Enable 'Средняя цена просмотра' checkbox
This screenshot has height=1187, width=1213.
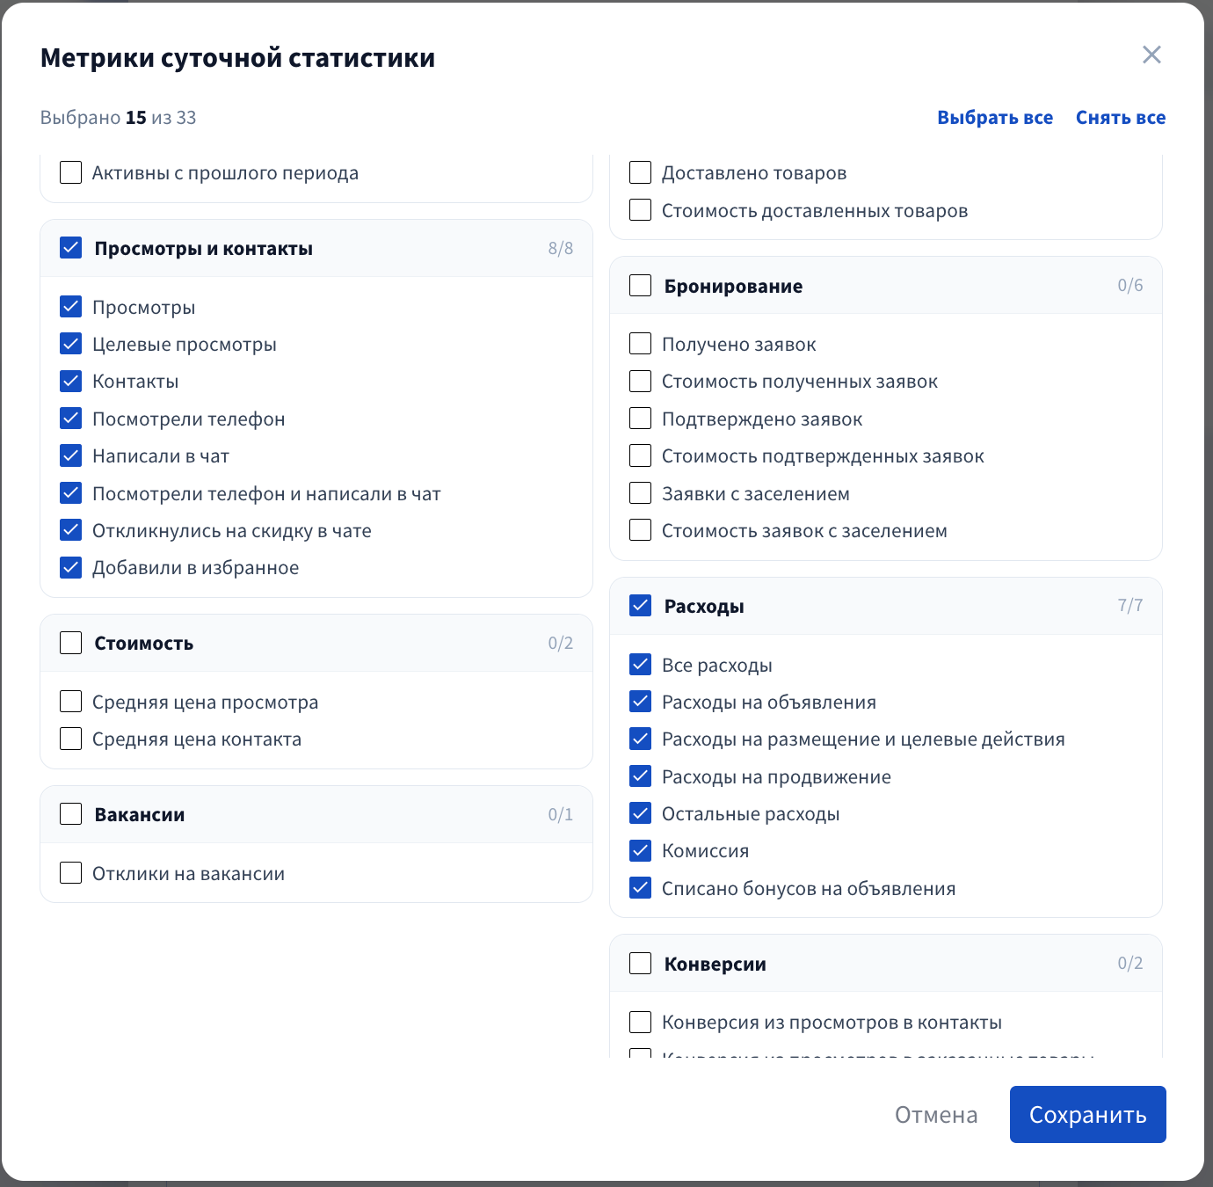[x=71, y=702]
